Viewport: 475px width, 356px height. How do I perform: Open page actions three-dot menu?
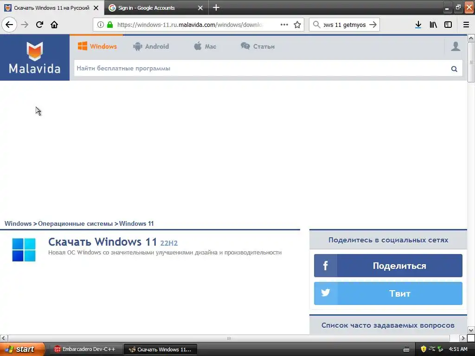(x=284, y=25)
